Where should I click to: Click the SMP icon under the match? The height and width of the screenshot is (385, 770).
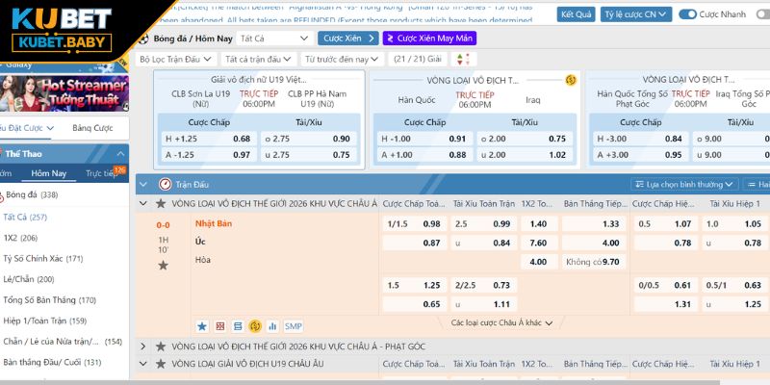tap(294, 326)
